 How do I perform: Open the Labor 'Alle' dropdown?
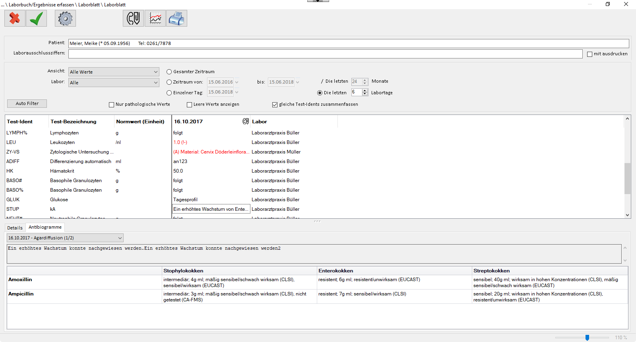click(x=114, y=82)
